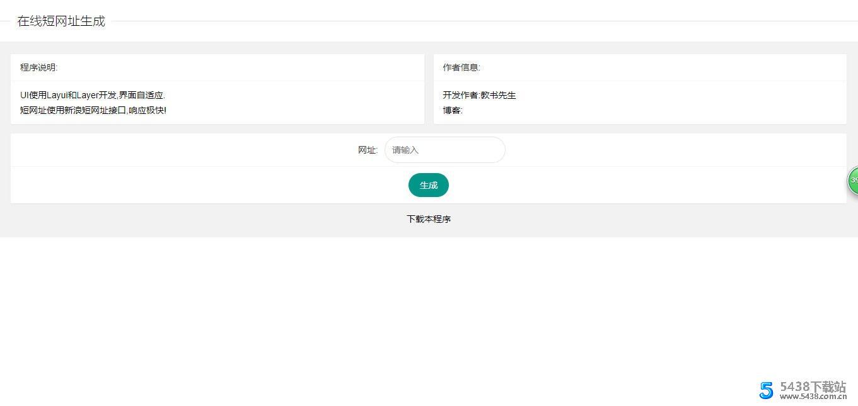Click the Layui UI description line
Image resolution: width=858 pixels, height=406 pixels.
coord(92,95)
